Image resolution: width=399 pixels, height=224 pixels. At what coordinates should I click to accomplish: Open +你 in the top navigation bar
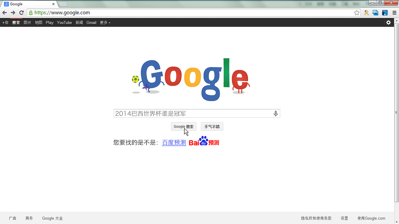click(5, 22)
